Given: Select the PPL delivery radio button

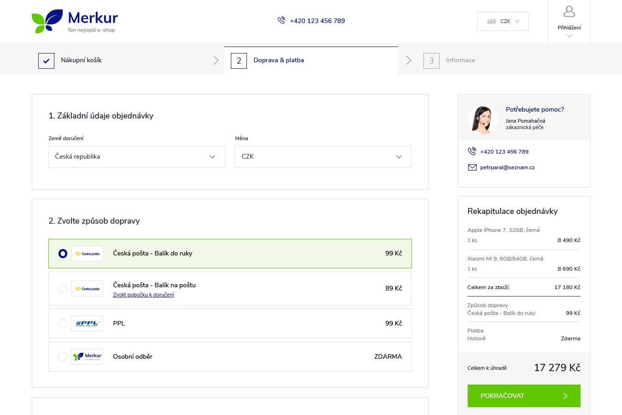Looking at the screenshot, I should coord(63,323).
